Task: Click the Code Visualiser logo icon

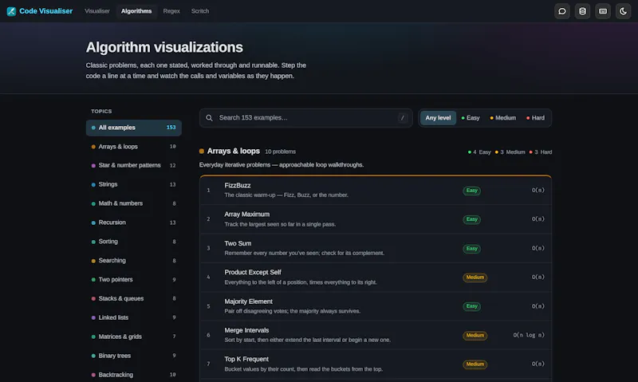Action: pyautogui.click(x=11, y=11)
